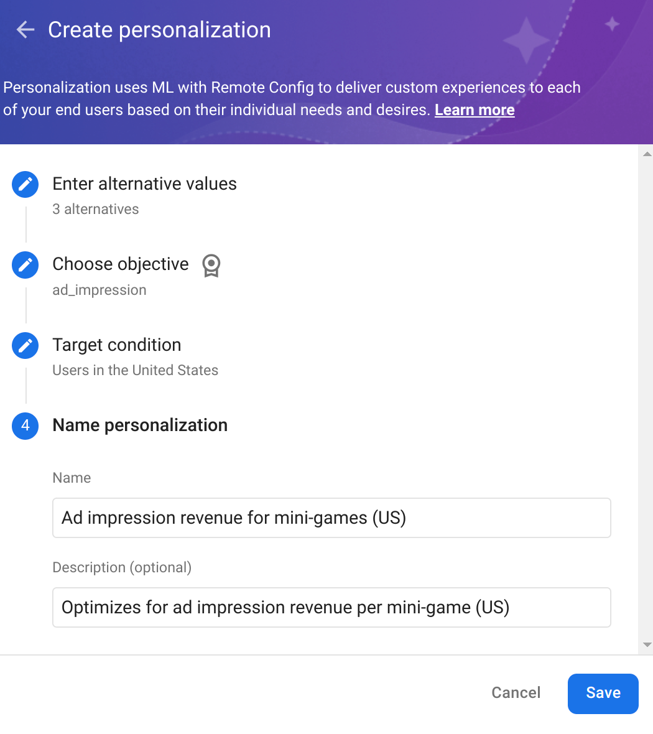Open the Learn more link
Viewport: 653px width, 734px height.
pos(475,109)
